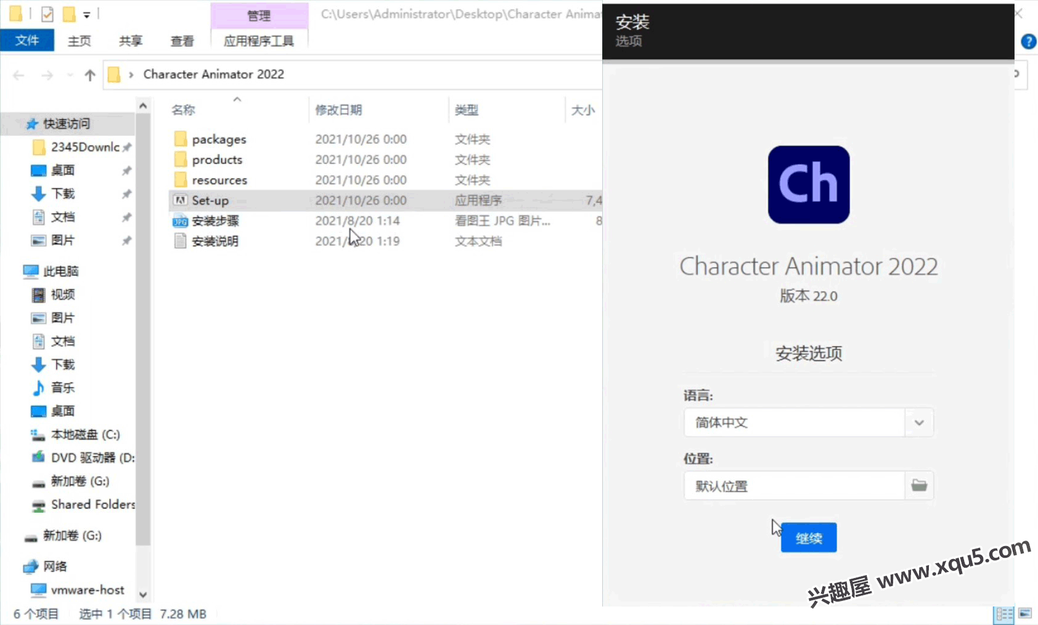Screen dimensions: 1038x625
Task: Click the resources folder icon
Action: pos(180,180)
